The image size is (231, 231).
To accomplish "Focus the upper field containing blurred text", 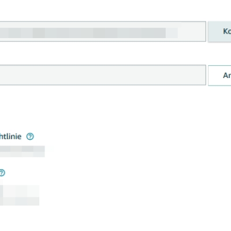I will (103, 31).
